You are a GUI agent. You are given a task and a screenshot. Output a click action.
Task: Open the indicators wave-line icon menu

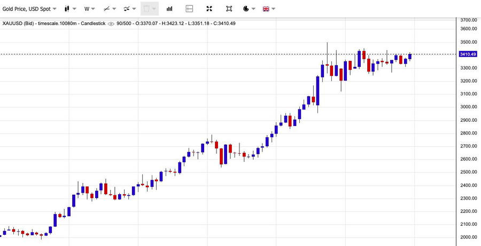[126, 9]
